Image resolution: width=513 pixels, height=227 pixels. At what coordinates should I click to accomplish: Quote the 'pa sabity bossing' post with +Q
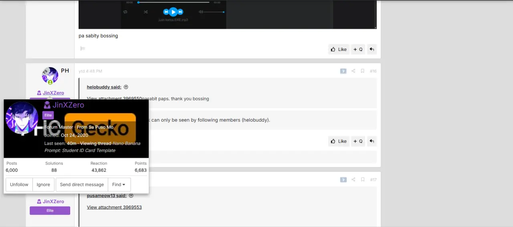tap(358, 49)
